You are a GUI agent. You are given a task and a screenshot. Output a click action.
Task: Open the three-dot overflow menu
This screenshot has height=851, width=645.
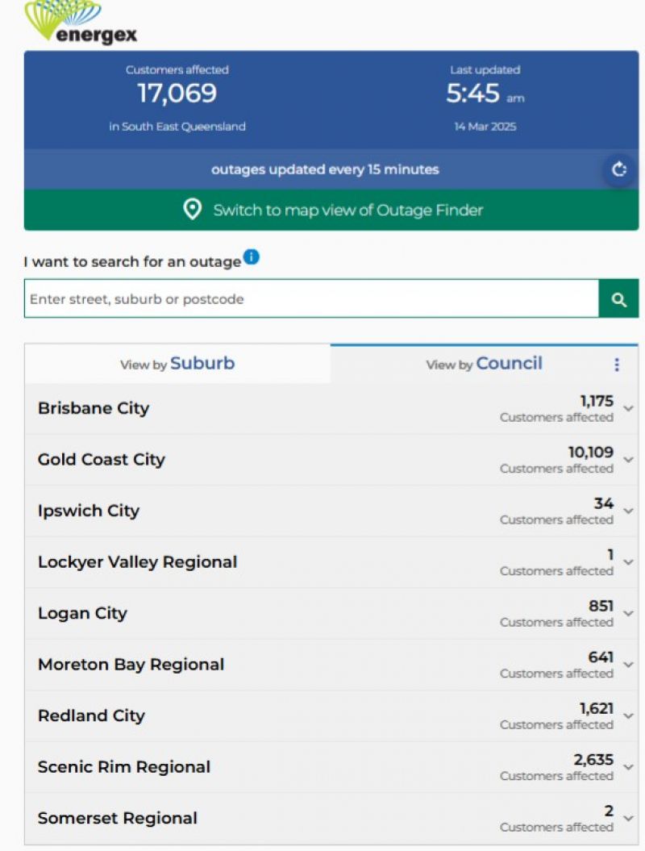(617, 365)
